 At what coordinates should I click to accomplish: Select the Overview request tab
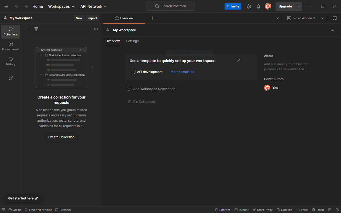[x=124, y=18]
